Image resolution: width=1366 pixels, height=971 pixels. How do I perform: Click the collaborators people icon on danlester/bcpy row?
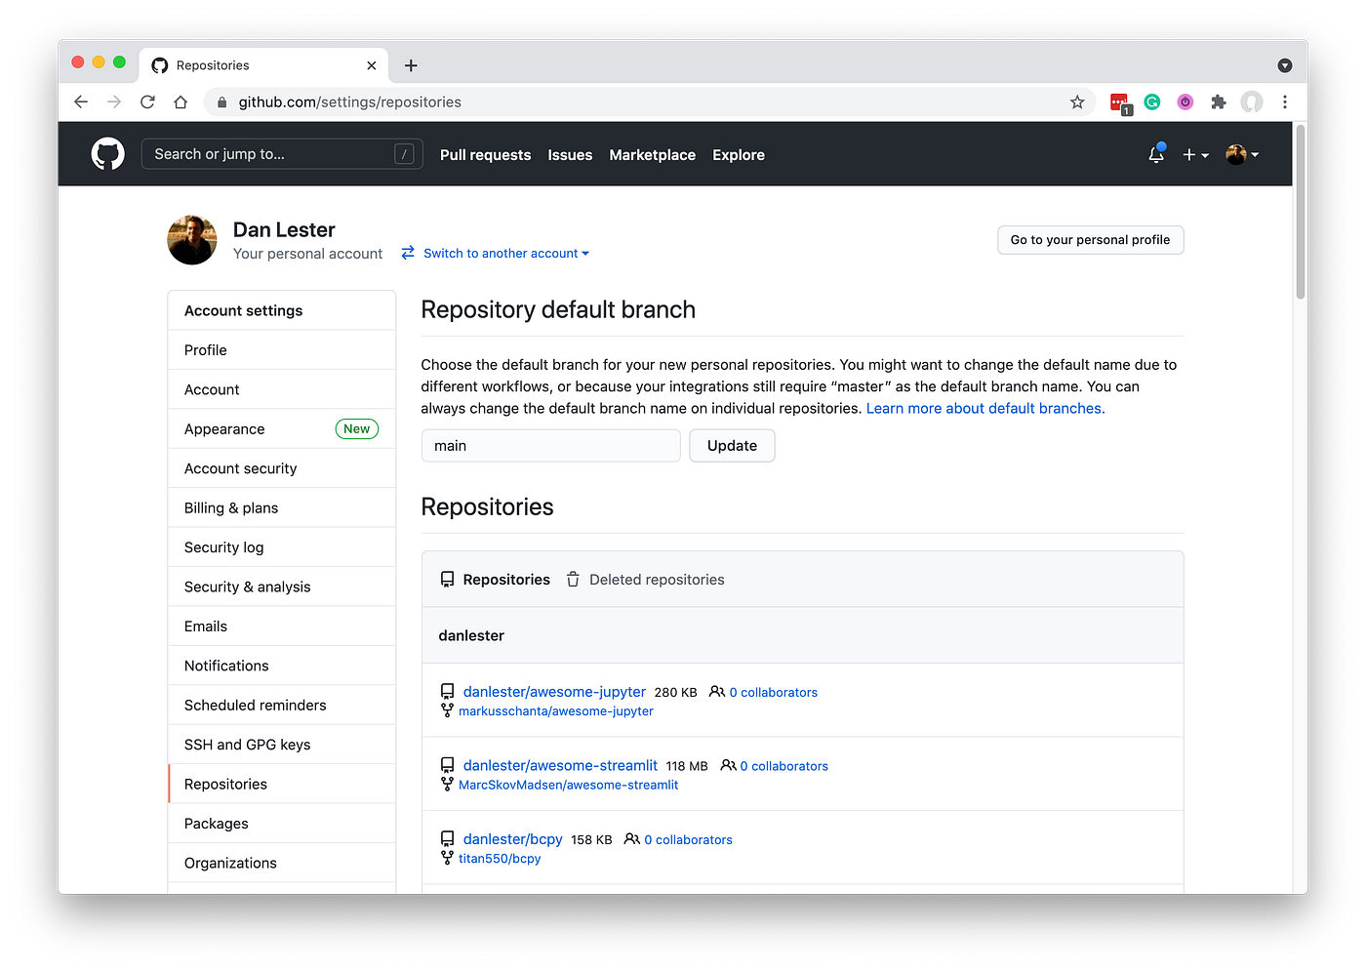click(x=631, y=838)
